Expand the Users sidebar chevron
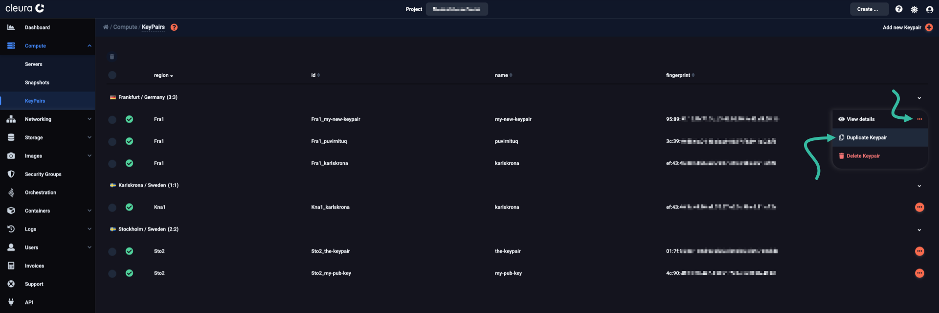939x313 pixels. click(x=89, y=247)
